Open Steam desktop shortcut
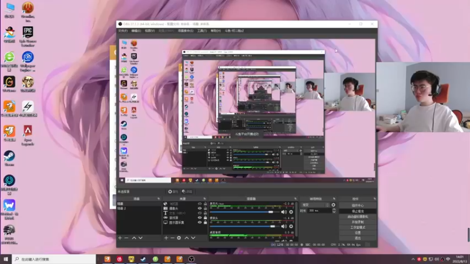470x264 pixels. click(9, 158)
